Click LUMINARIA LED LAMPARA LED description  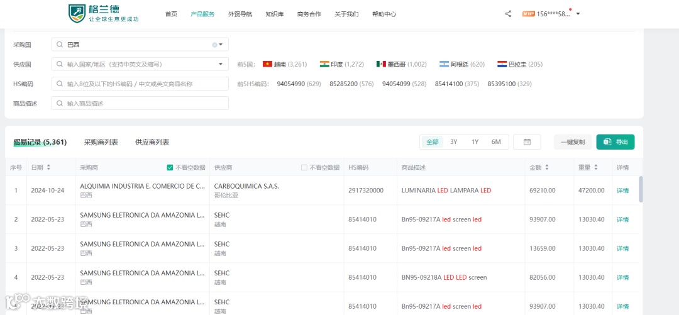(x=446, y=191)
